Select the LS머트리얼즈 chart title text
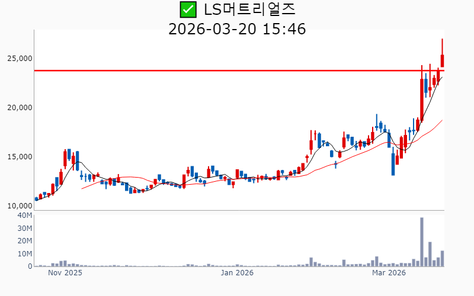Screen dimensions: 474x296 [x=249, y=9]
